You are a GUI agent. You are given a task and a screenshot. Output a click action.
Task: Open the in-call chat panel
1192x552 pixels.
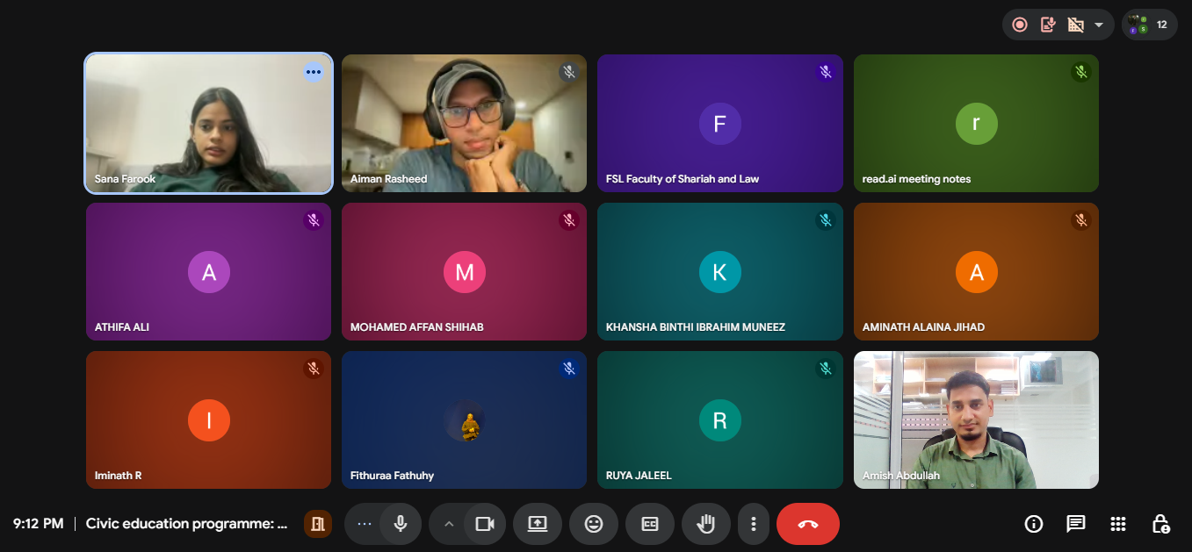[1075, 524]
